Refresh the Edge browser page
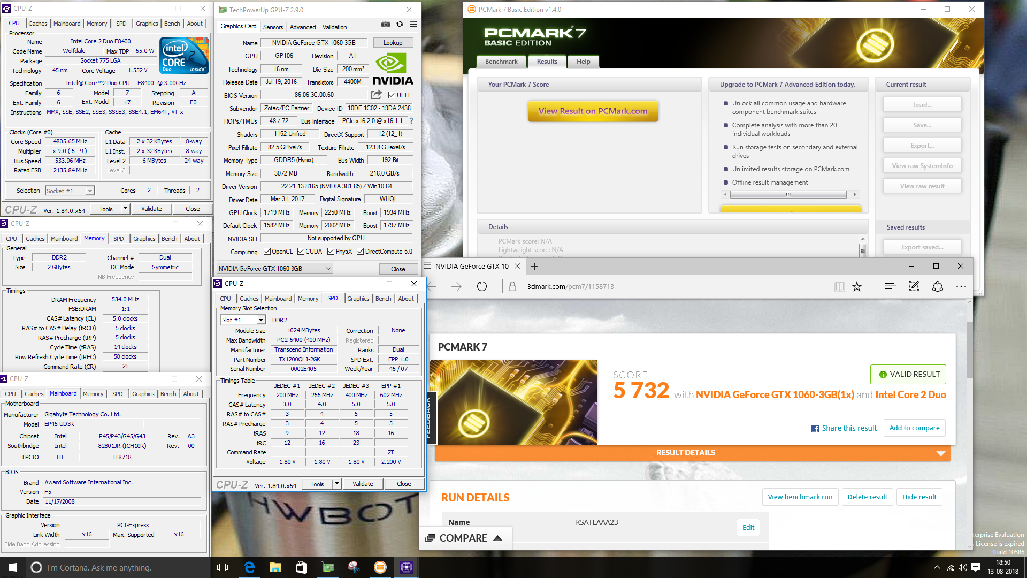The image size is (1027, 578). (482, 287)
